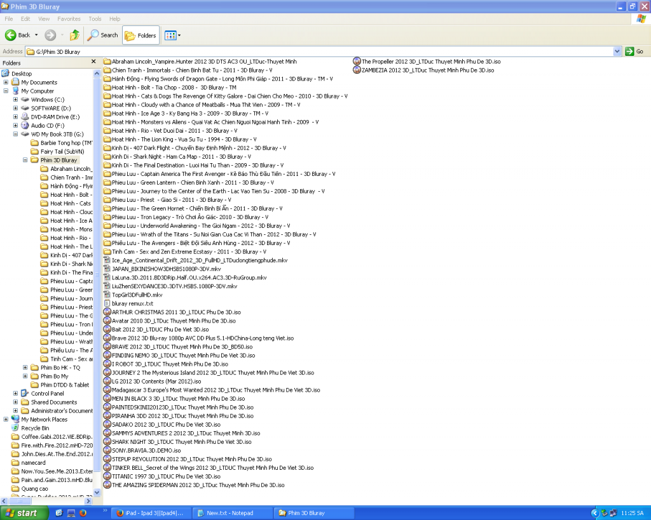
Task: Select bluray remux.txt file icon
Action: pyautogui.click(x=107, y=303)
